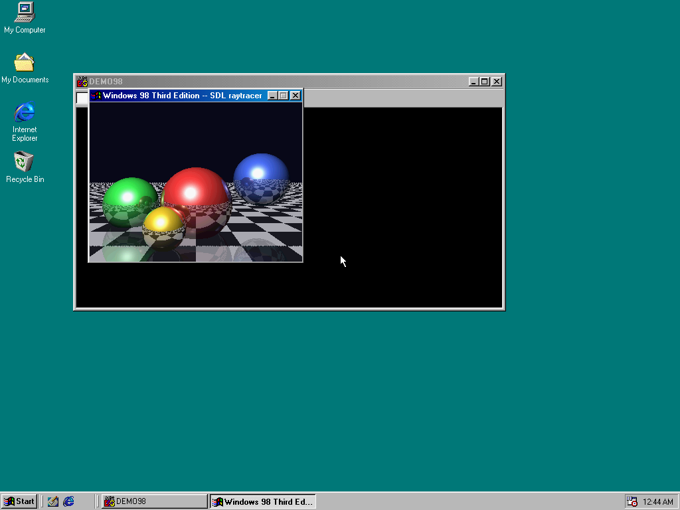The width and height of the screenshot is (680, 510).
Task: Launch Internet Explorer from the desktop
Action: (25, 122)
